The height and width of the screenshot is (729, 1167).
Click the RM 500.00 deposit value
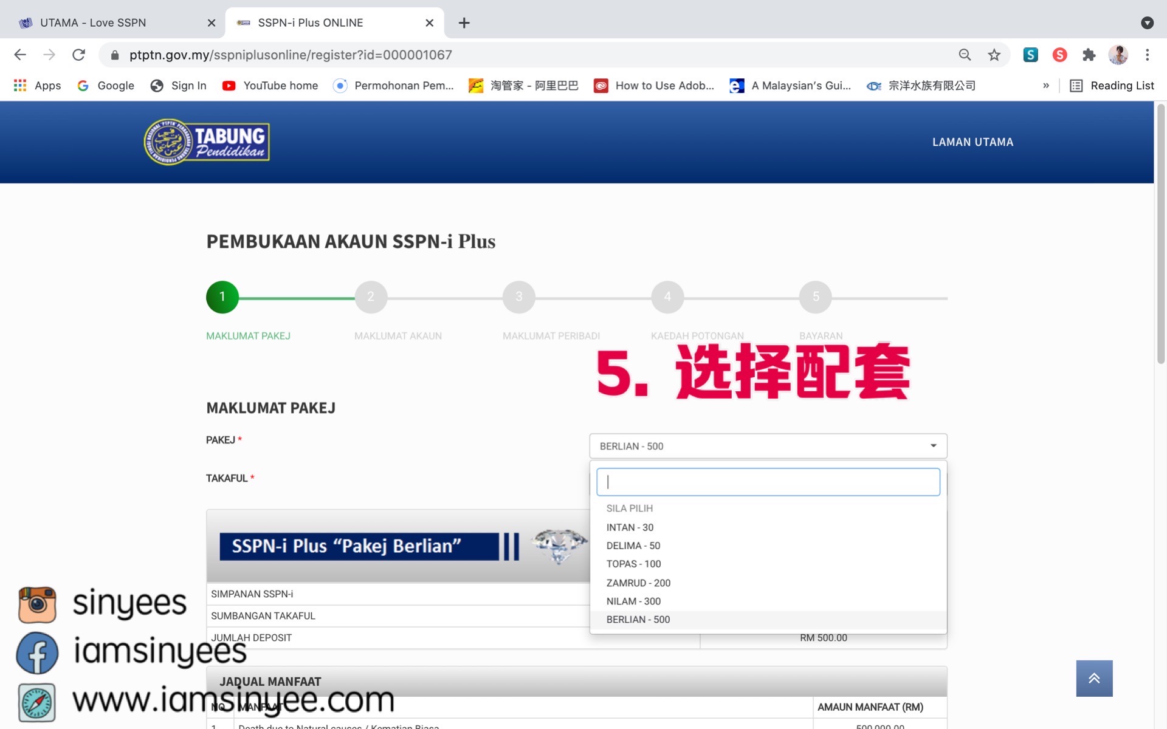[823, 638]
